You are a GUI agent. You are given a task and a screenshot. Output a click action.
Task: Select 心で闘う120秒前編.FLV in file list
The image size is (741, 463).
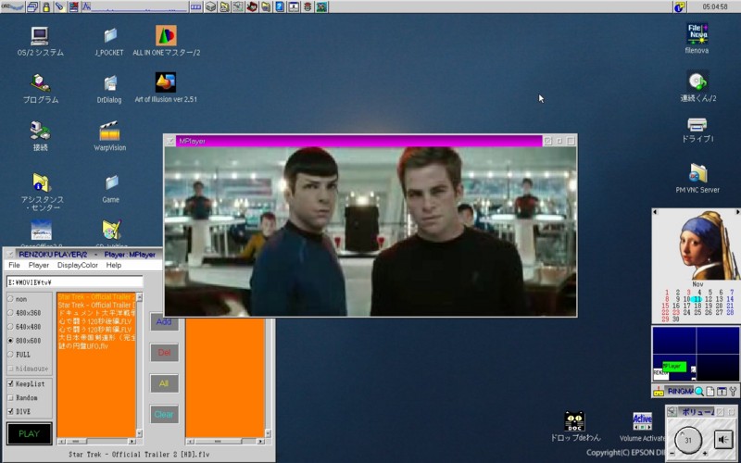(94, 330)
